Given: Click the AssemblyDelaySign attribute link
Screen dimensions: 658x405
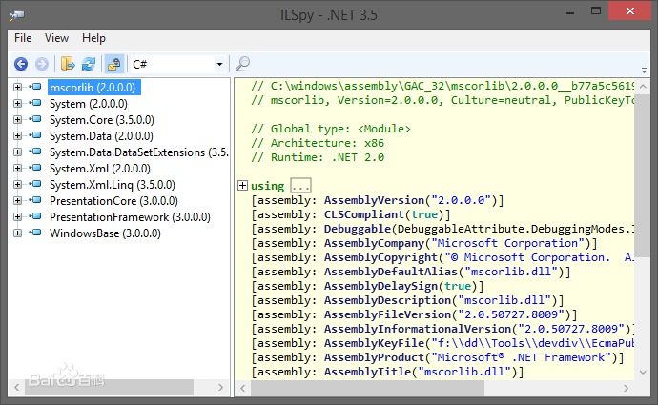Looking at the screenshot, I should tap(380, 286).
